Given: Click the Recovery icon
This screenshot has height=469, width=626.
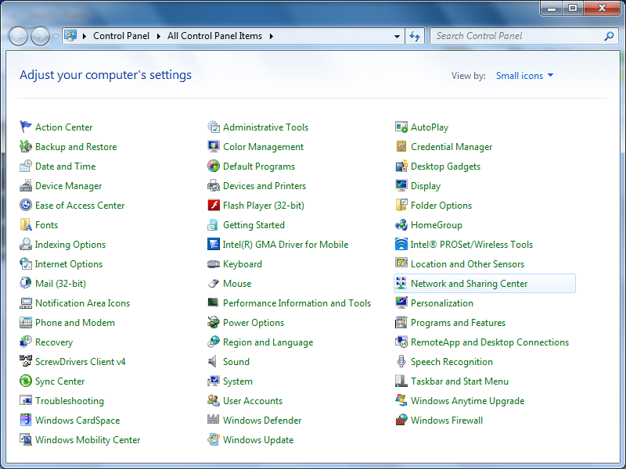Looking at the screenshot, I should [26, 342].
